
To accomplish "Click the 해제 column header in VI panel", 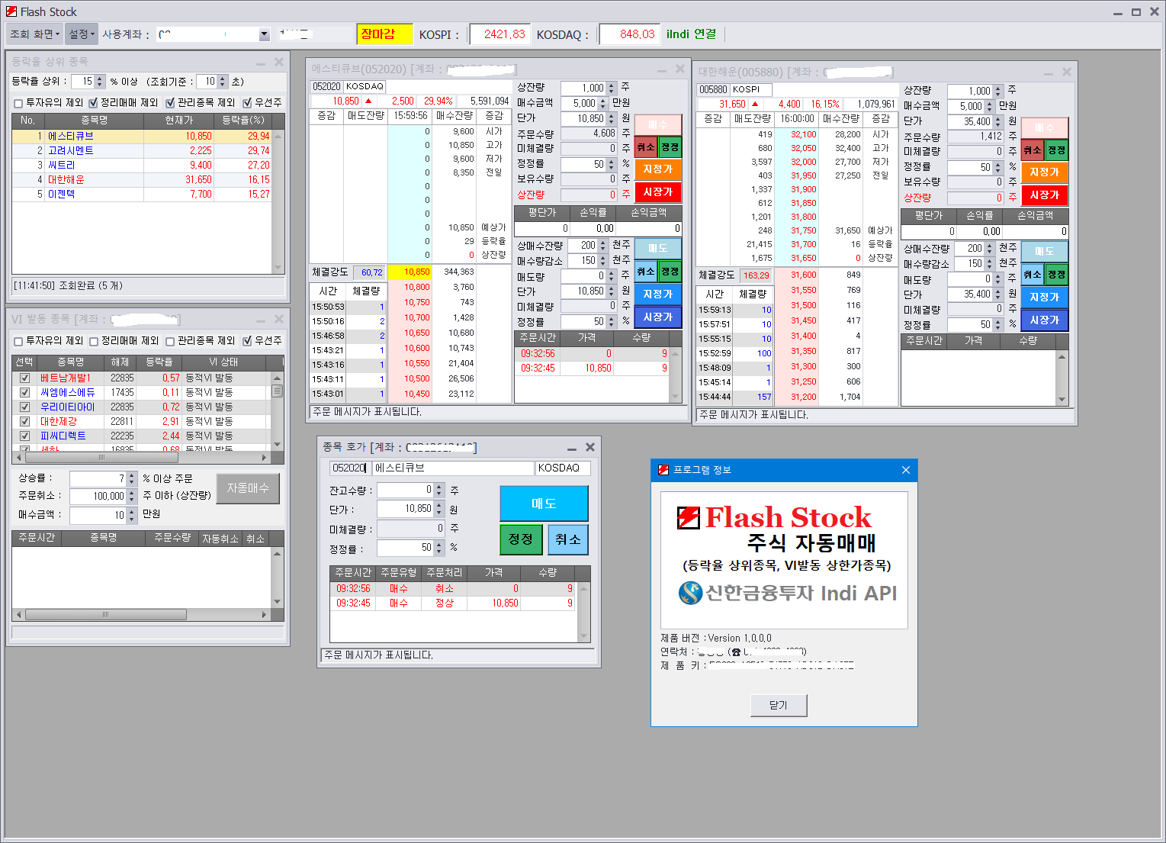I will tap(120, 362).
